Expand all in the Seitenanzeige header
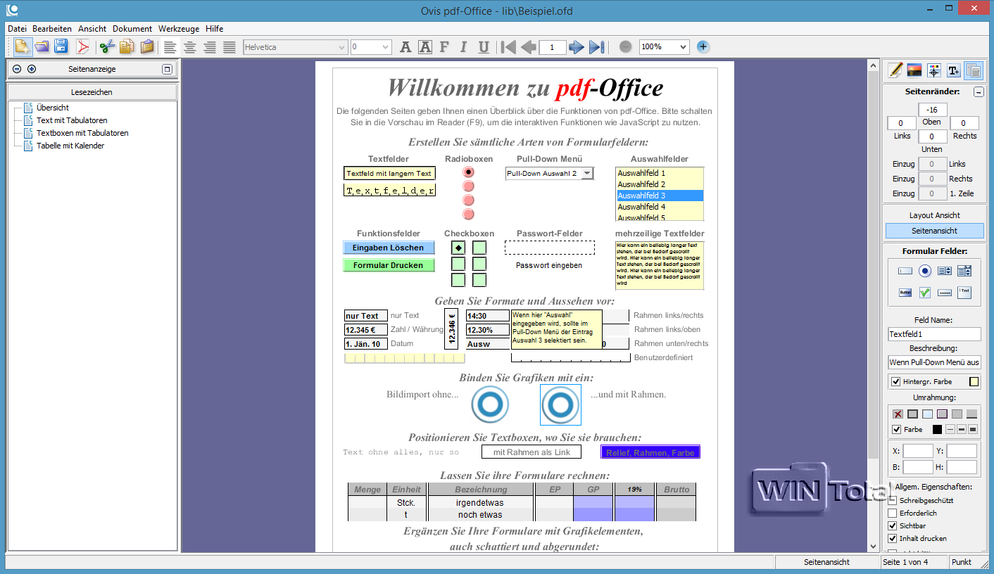Viewport: 994px width, 574px height. [32, 70]
